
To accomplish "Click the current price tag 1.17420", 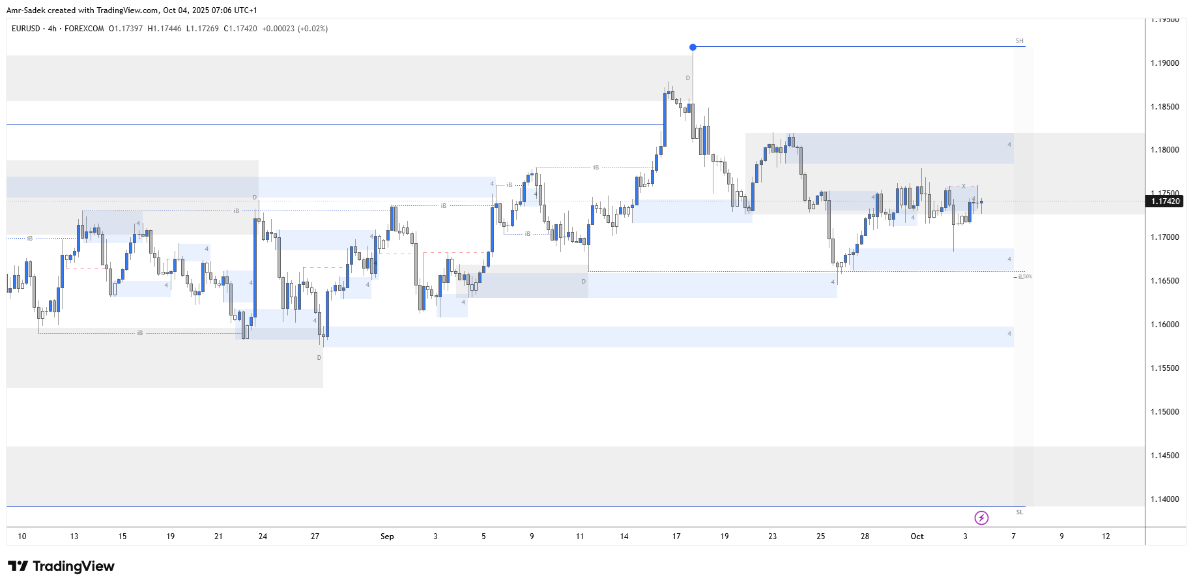I will [1164, 201].
